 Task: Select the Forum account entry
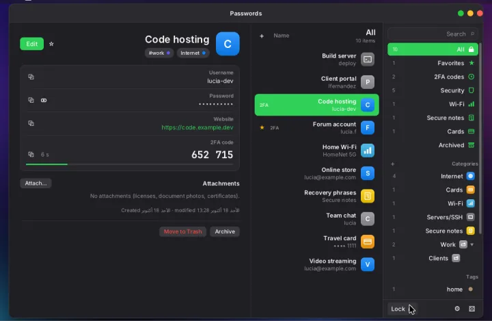[x=316, y=127]
